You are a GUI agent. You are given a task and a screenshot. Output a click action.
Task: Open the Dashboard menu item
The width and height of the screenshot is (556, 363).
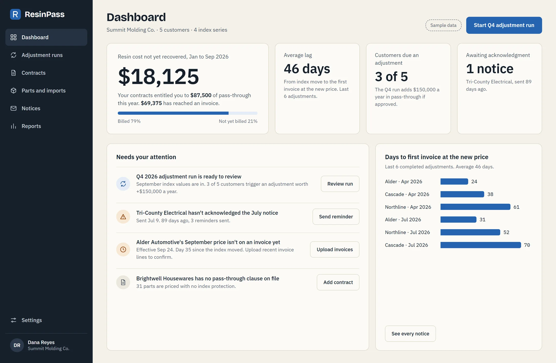click(46, 37)
